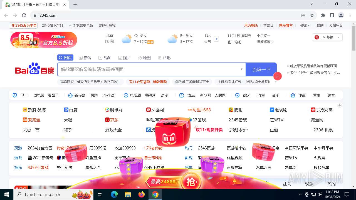Select the 新闻 search tab

85,57
